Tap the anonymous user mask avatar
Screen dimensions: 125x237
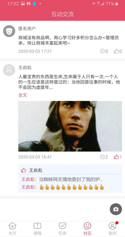[x=9, y=31]
